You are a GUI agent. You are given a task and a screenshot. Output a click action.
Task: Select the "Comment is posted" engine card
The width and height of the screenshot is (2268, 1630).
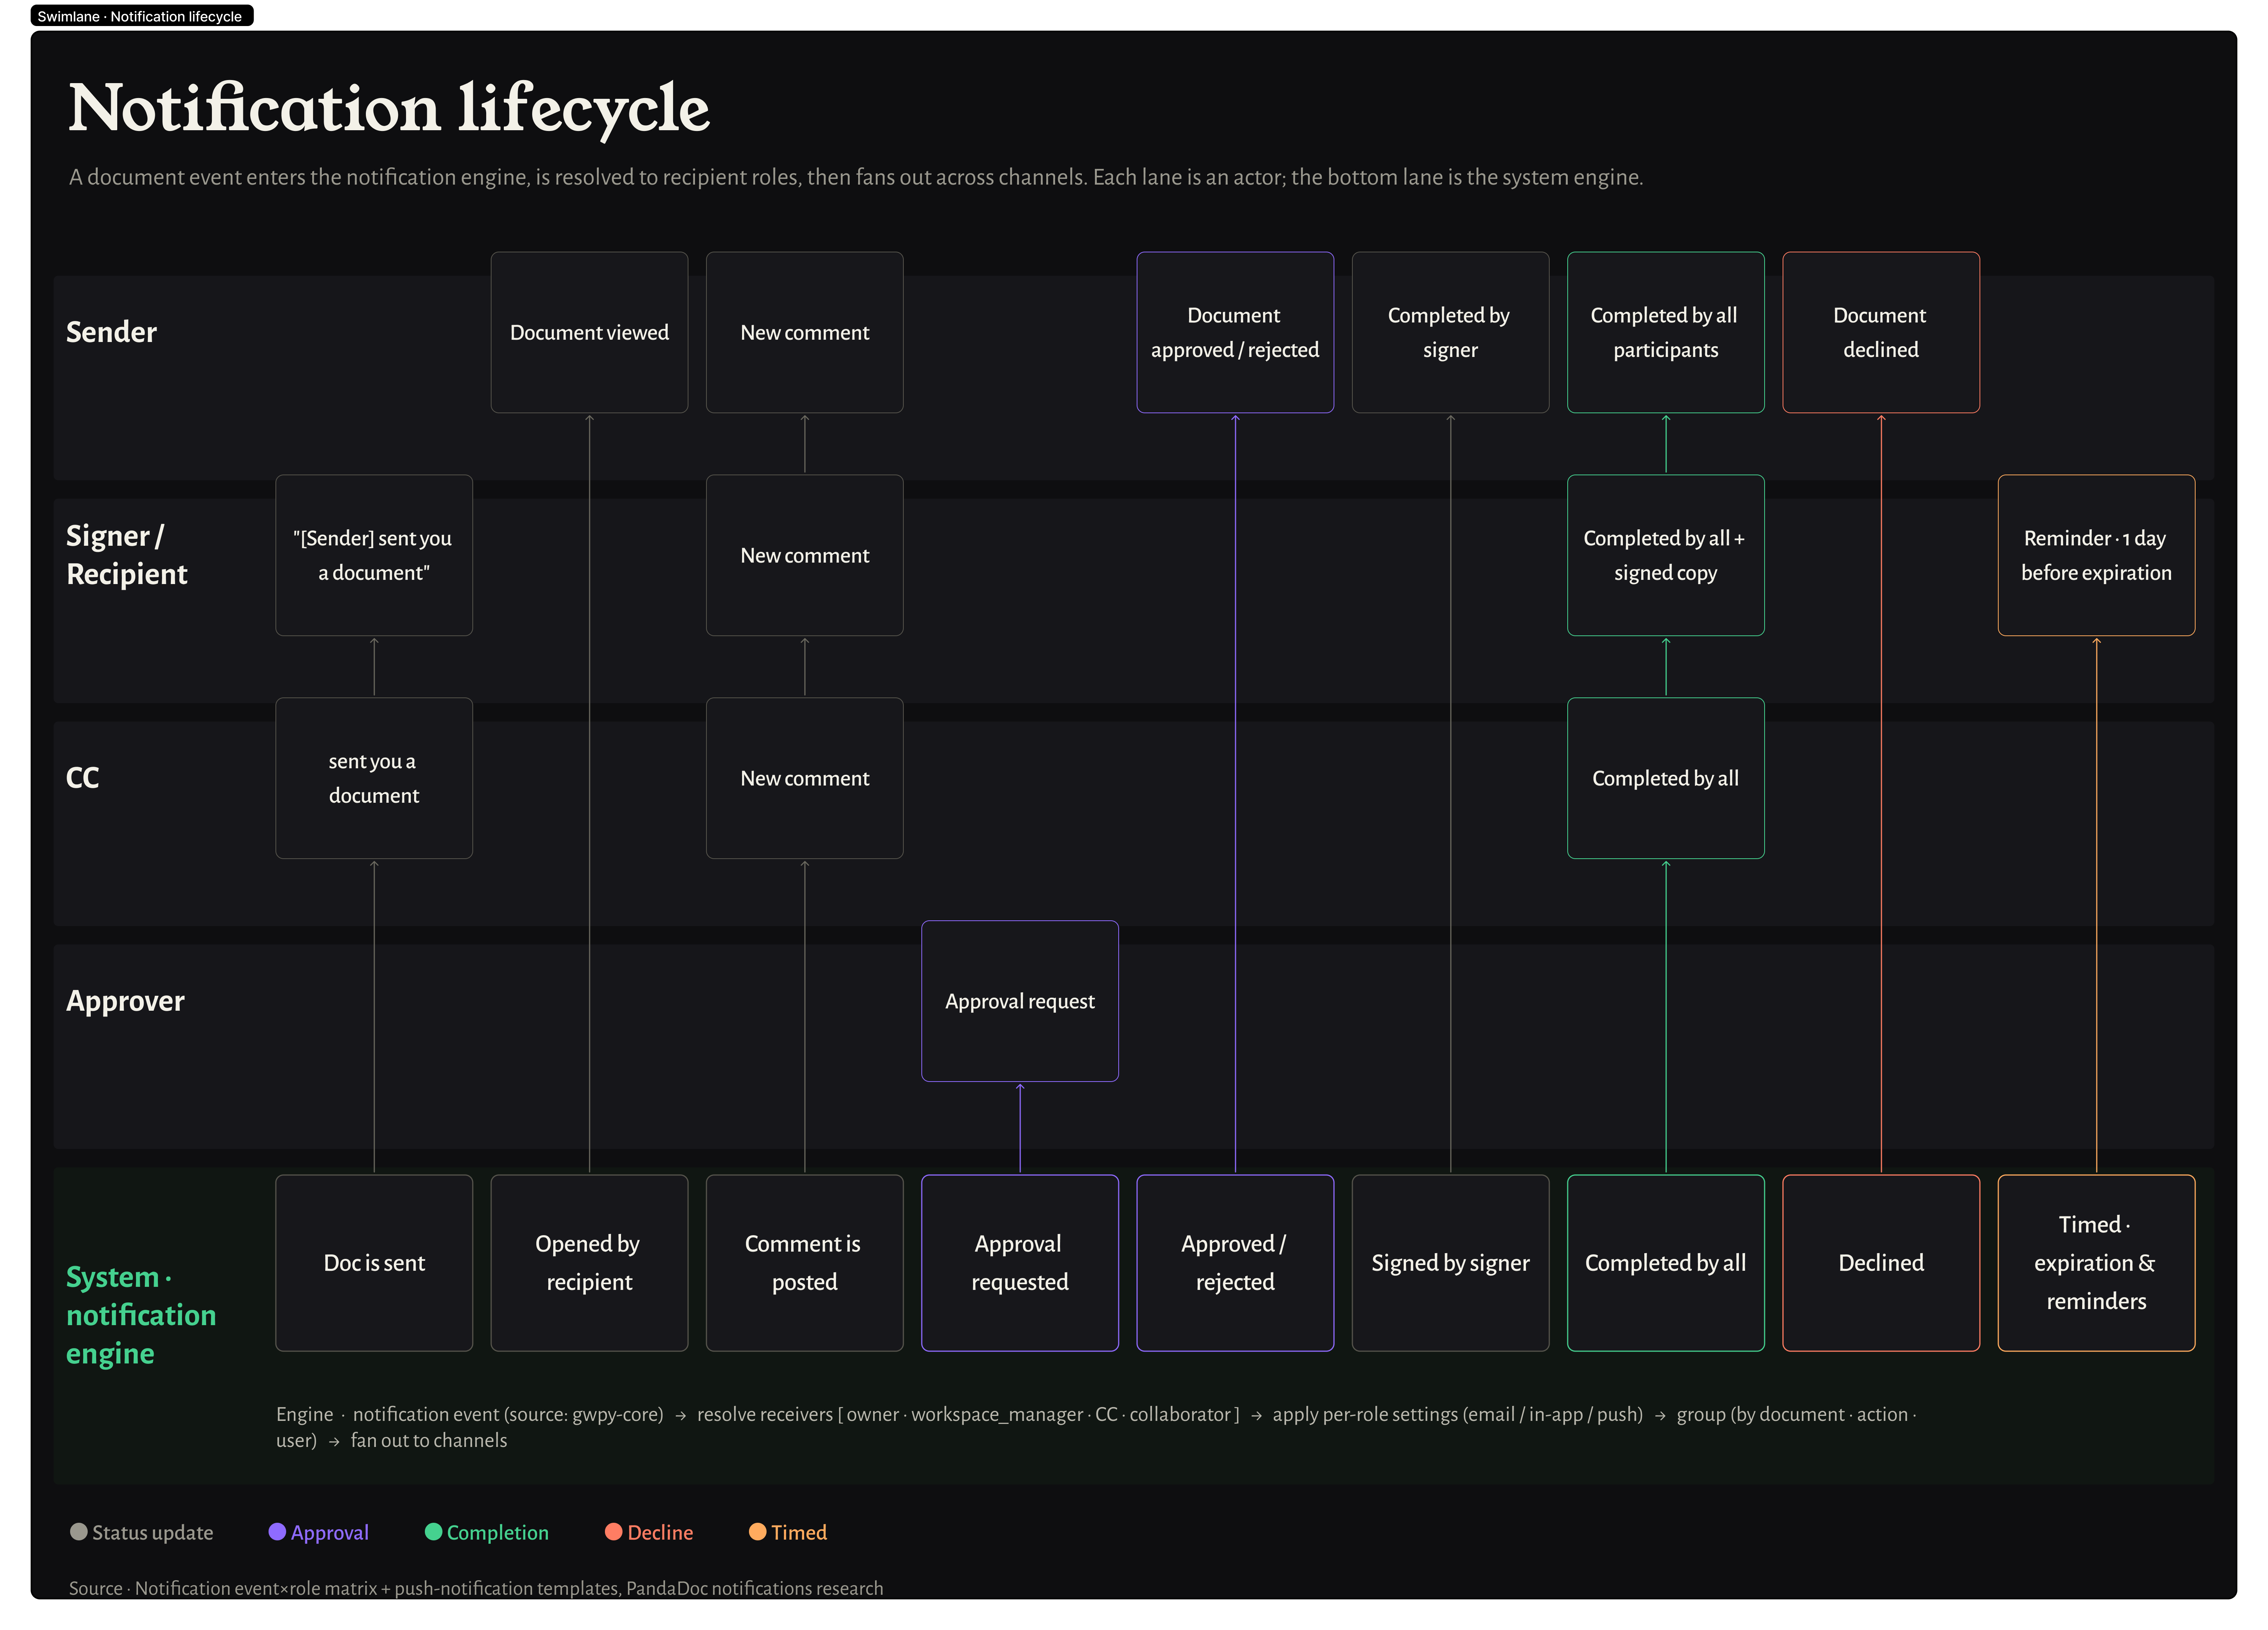[804, 1262]
